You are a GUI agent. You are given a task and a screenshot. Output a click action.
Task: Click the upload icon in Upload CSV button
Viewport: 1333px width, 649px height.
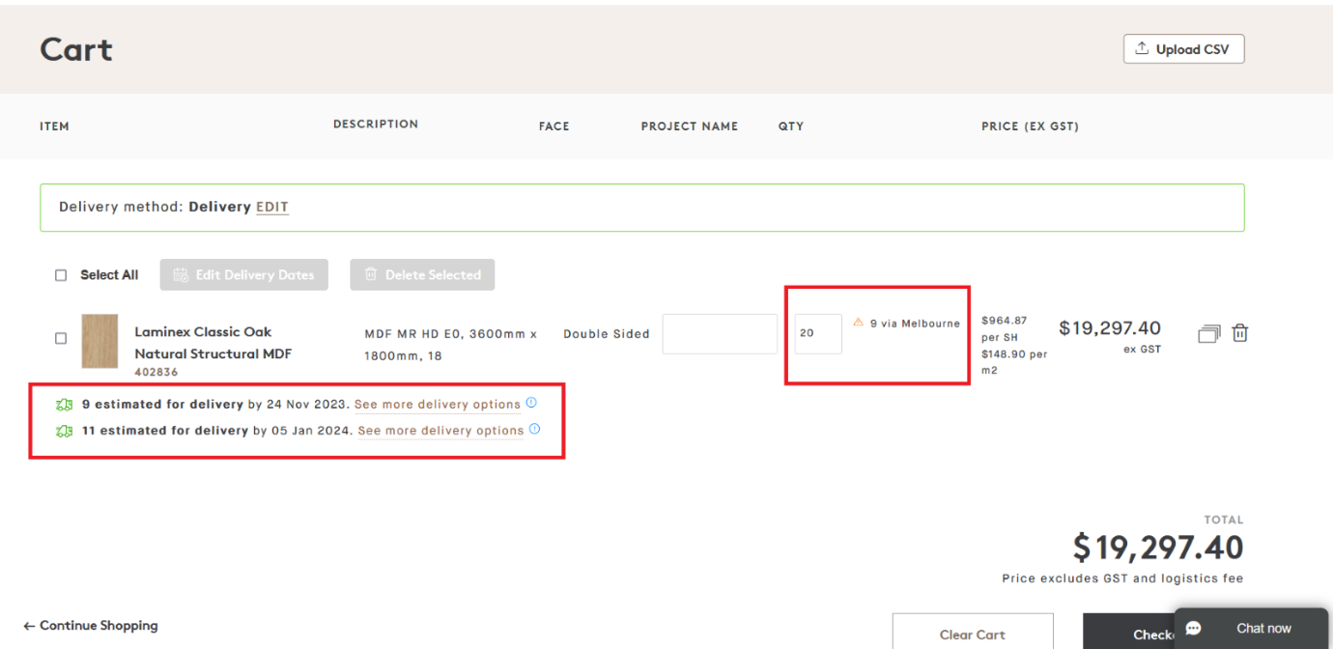pyautogui.click(x=1143, y=48)
